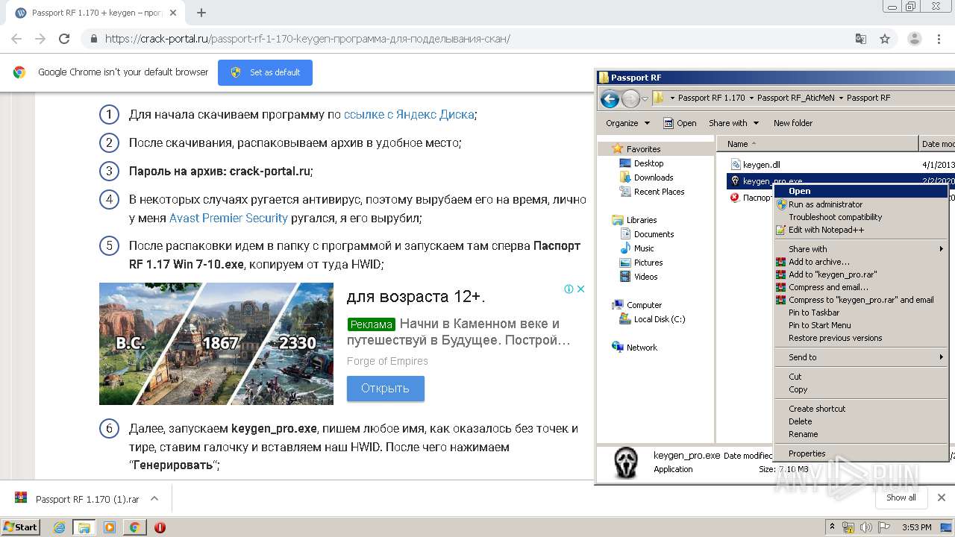Choose Delete in context menu
The width and height of the screenshot is (955, 537).
click(860, 421)
